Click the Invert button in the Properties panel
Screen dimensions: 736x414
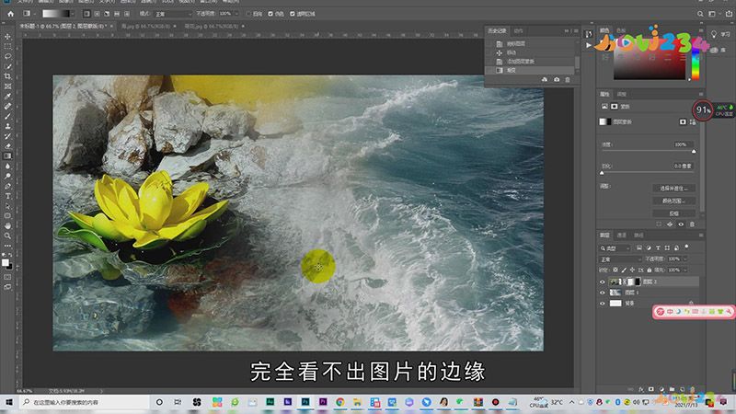point(673,213)
